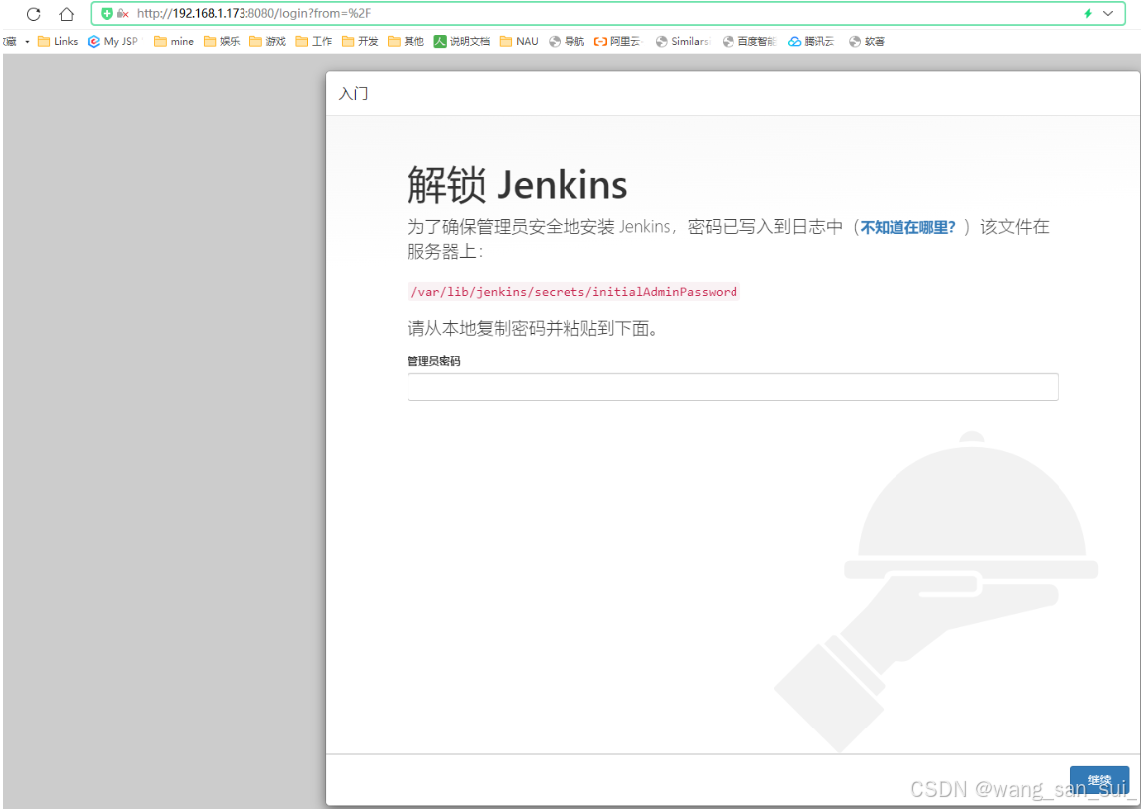Click the browser reload icon
1141x809 pixels.
[x=34, y=14]
